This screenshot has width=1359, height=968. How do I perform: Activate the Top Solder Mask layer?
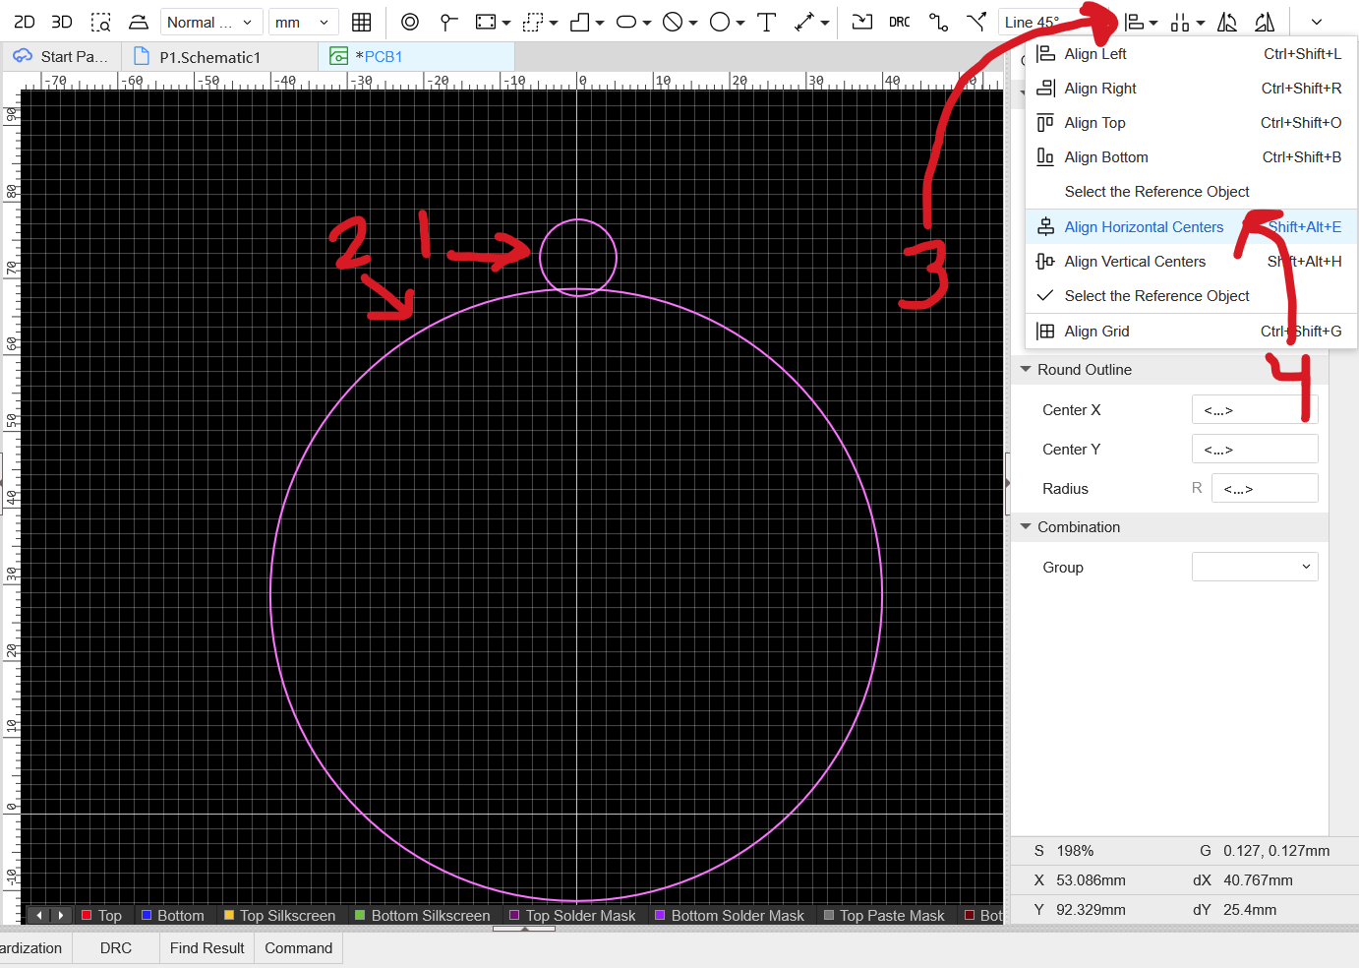[580, 915]
